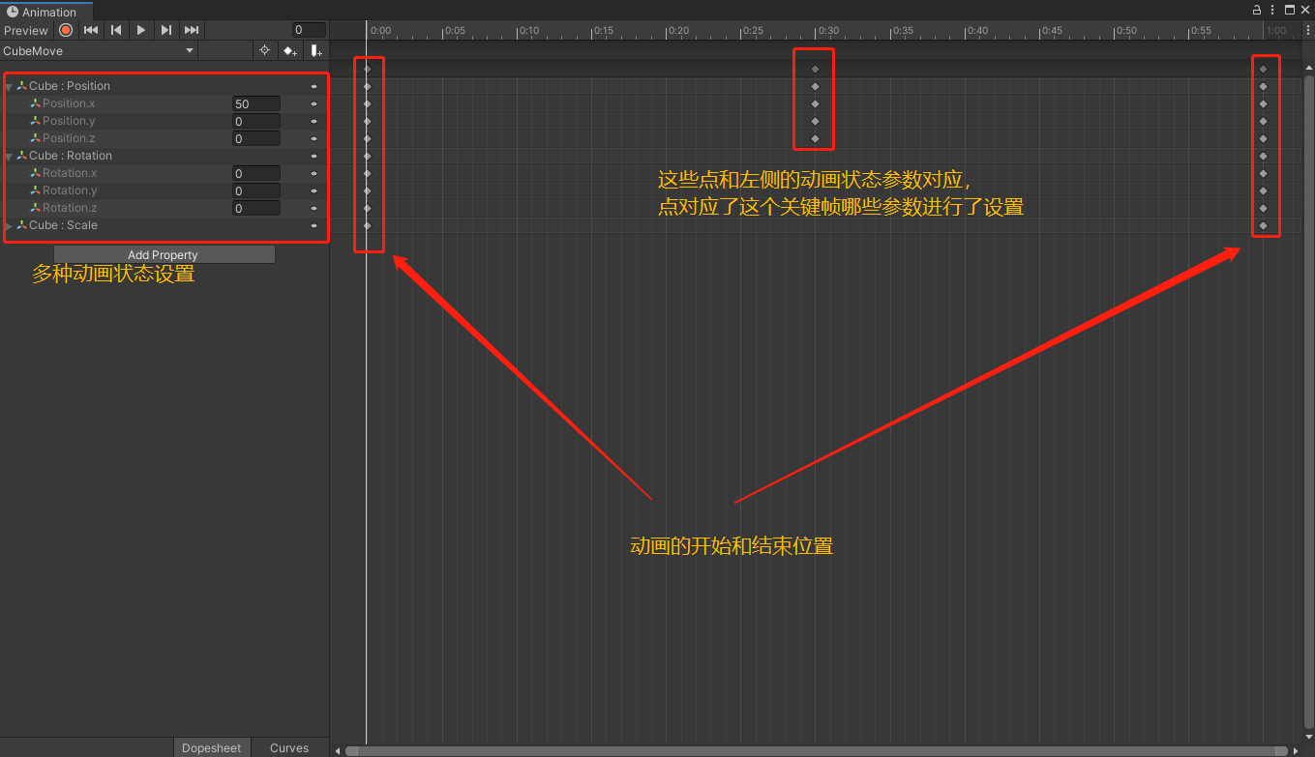Jump to the previous keyframe

point(116,30)
